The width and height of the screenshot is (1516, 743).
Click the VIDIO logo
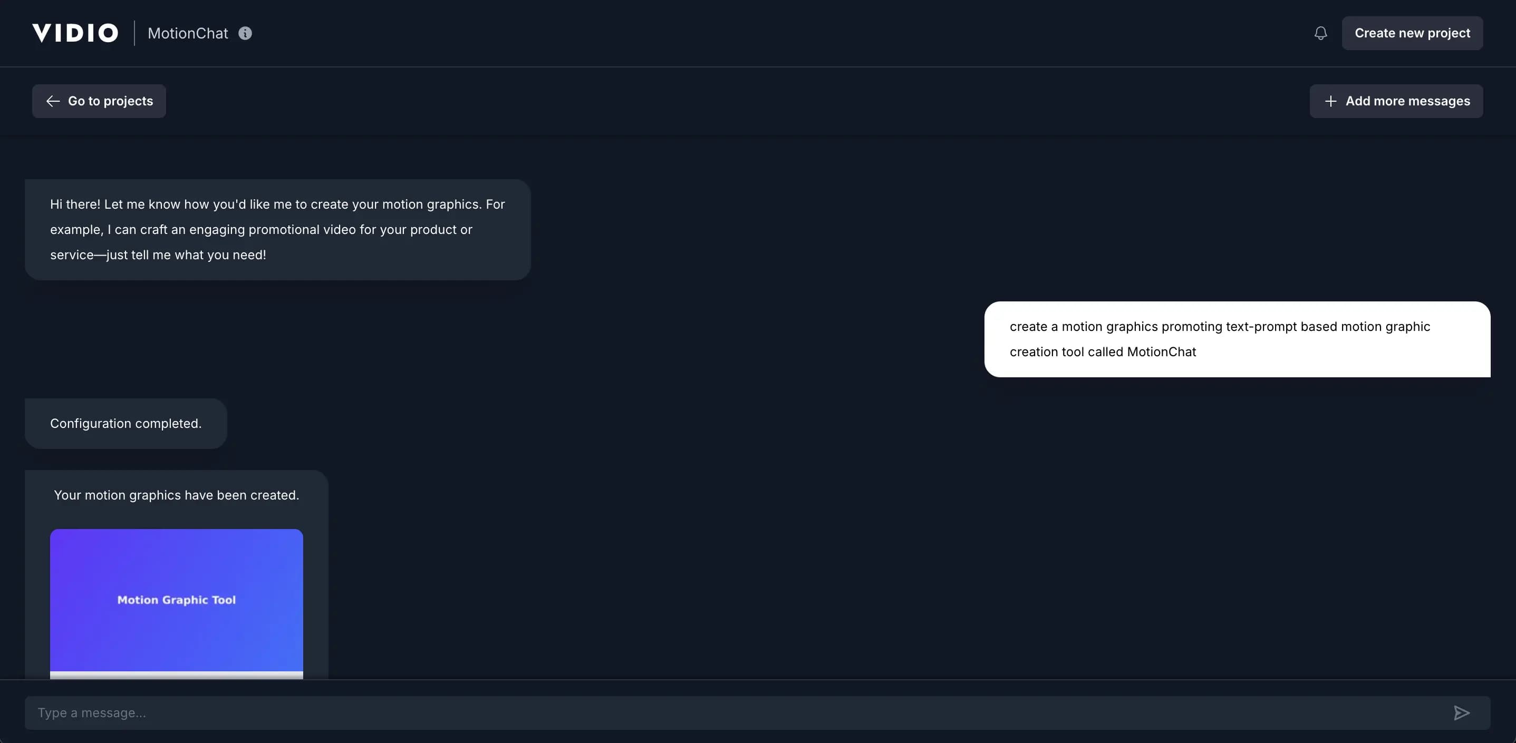click(x=75, y=33)
